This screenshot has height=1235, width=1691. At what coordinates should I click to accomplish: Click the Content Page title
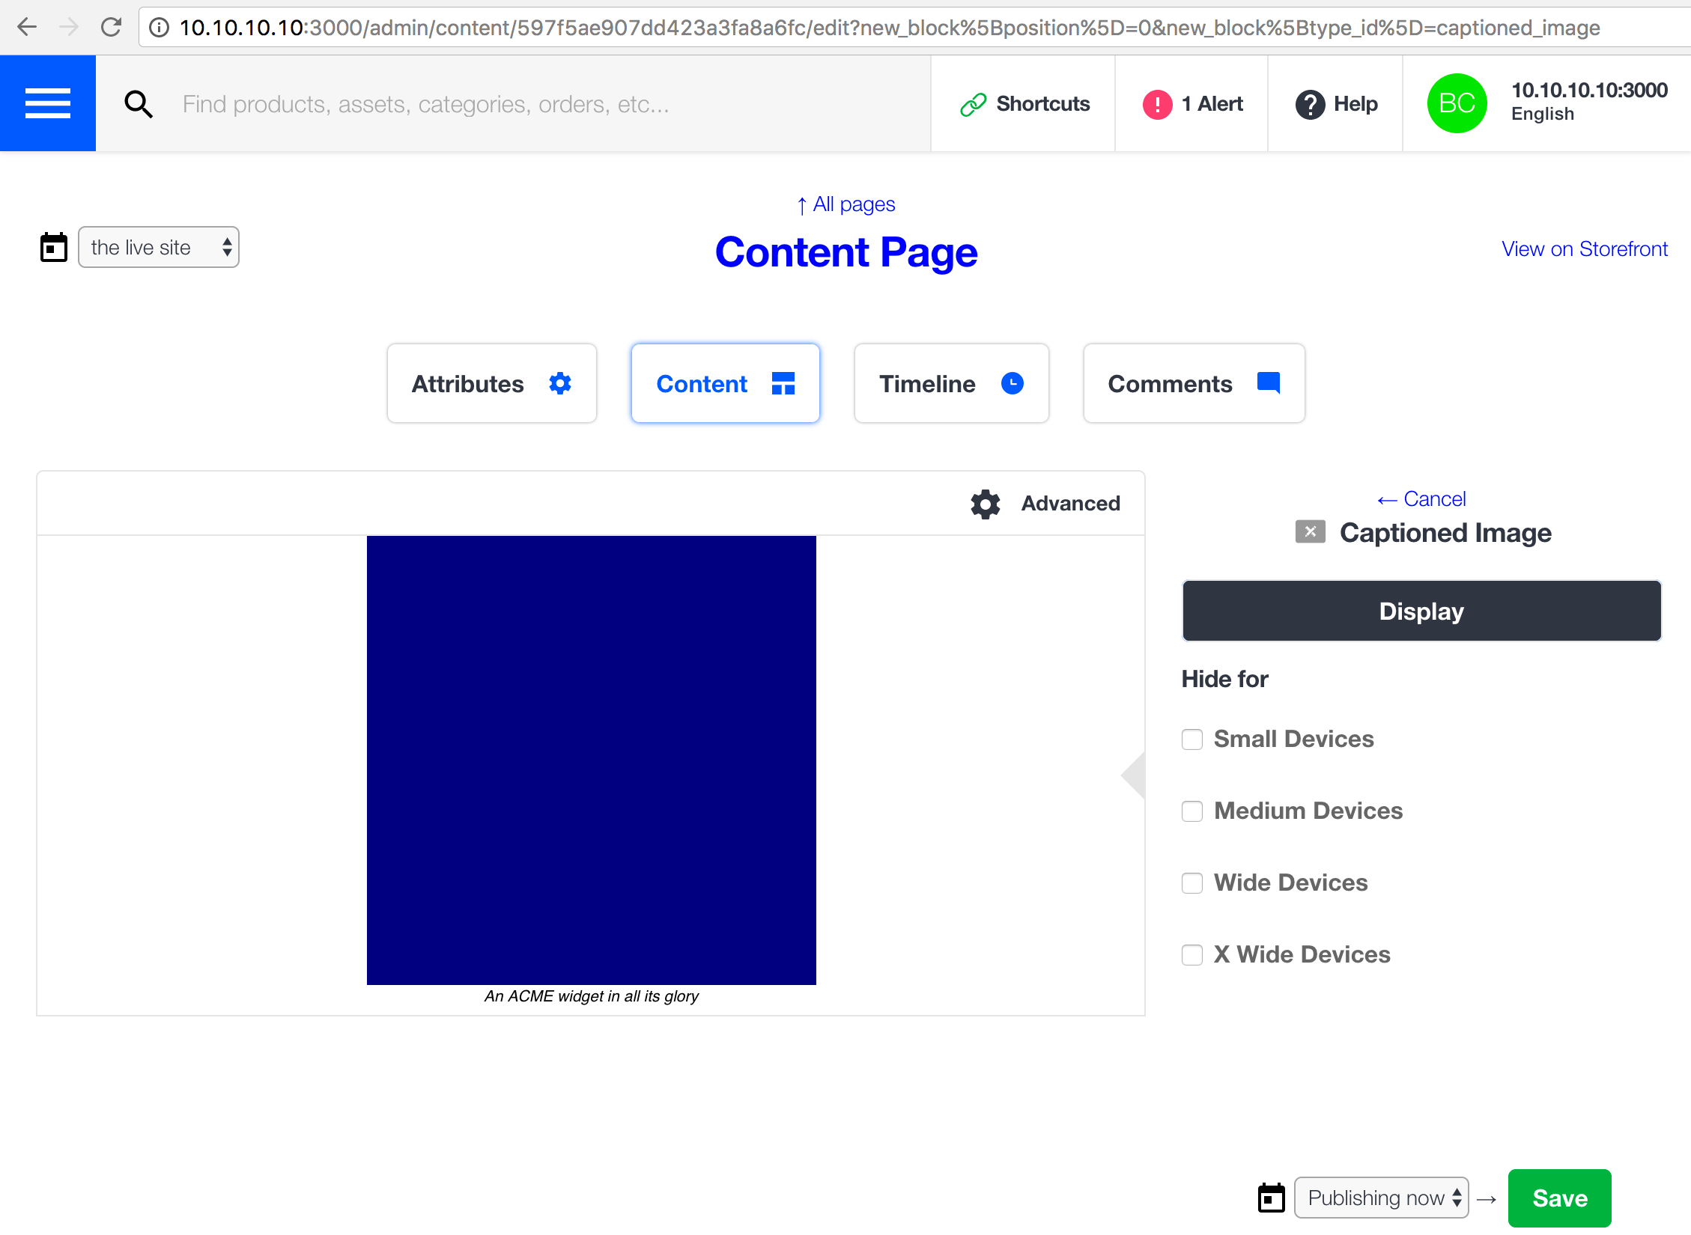tap(846, 252)
